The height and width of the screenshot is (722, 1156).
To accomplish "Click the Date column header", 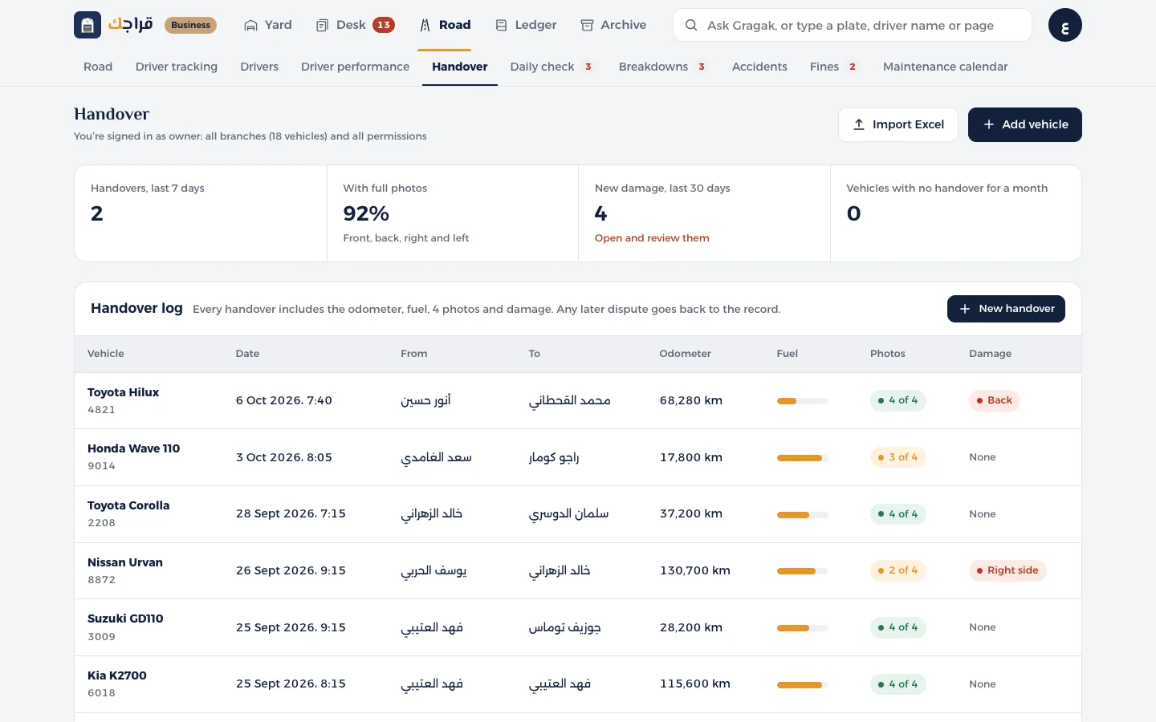I will point(247,354).
